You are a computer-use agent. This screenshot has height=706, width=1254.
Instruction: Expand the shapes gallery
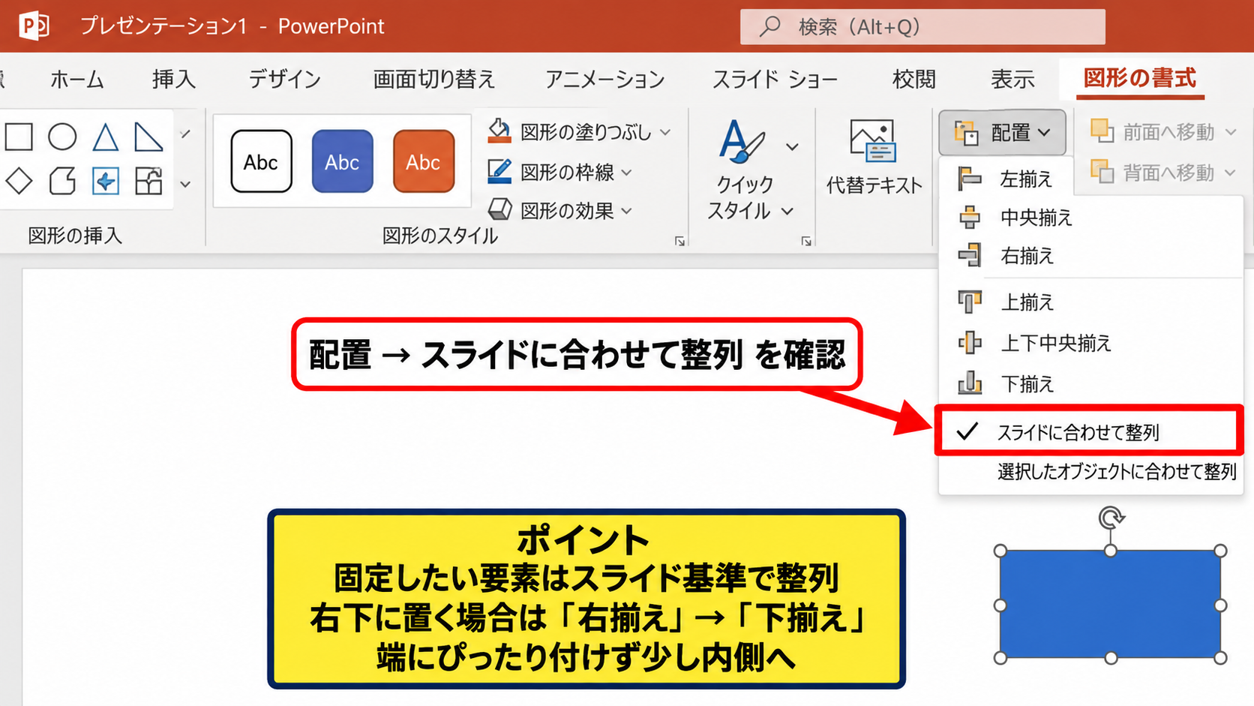click(185, 184)
